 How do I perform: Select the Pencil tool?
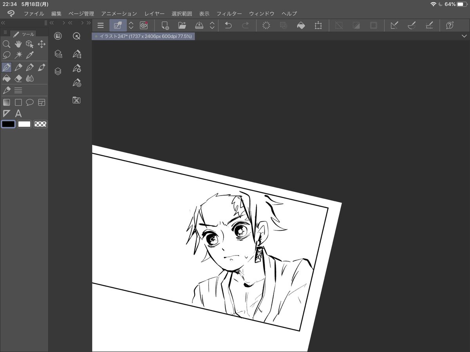tap(18, 67)
